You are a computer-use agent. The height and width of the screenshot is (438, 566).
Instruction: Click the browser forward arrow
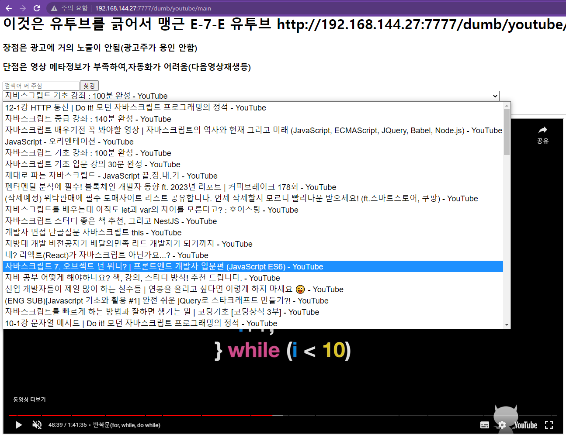[23, 8]
